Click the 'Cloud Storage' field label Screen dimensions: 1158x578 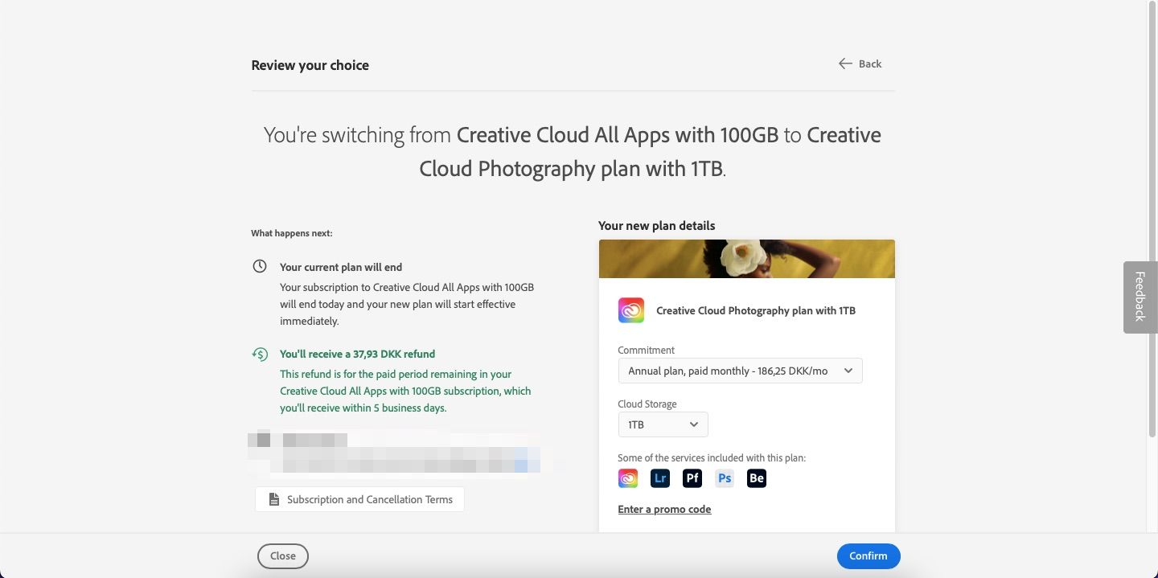(647, 404)
